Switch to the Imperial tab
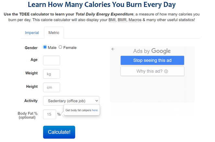The image size is (215, 142). pos(32,33)
